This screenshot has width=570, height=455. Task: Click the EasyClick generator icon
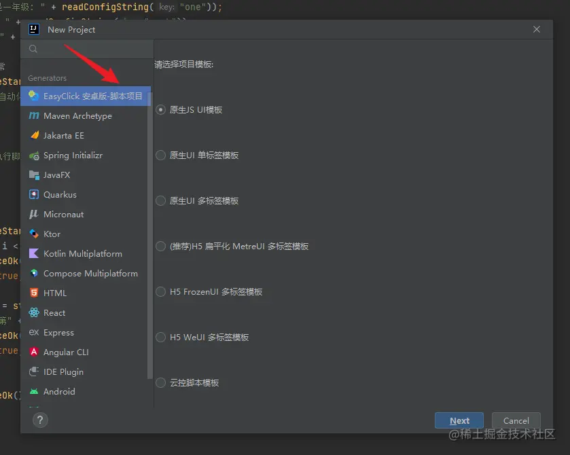(x=34, y=96)
